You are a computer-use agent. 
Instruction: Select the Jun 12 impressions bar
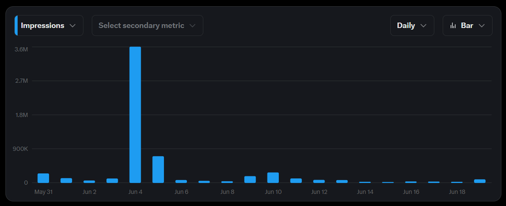click(319, 181)
